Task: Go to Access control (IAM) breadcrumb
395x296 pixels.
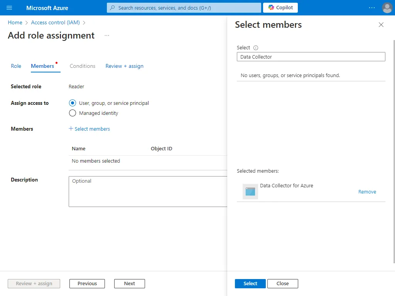Action: (x=56, y=22)
